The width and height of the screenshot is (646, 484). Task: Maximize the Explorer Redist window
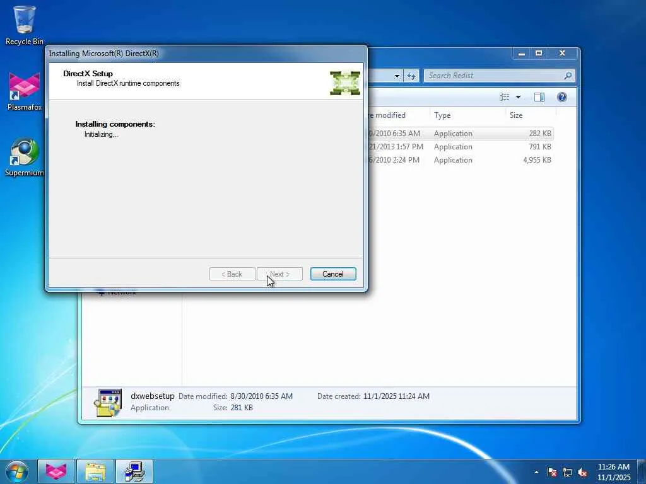coord(539,54)
